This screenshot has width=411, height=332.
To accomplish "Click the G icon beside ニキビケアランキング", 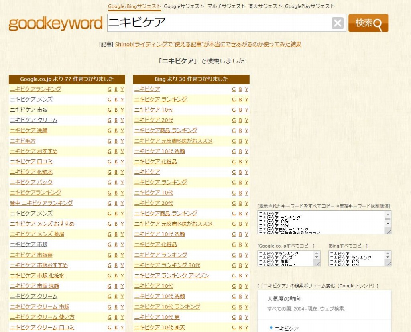I will [x=109, y=89].
